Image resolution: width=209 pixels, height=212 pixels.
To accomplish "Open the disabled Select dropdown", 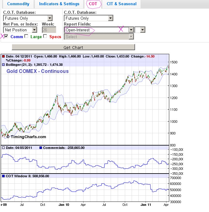I will point(99,37).
